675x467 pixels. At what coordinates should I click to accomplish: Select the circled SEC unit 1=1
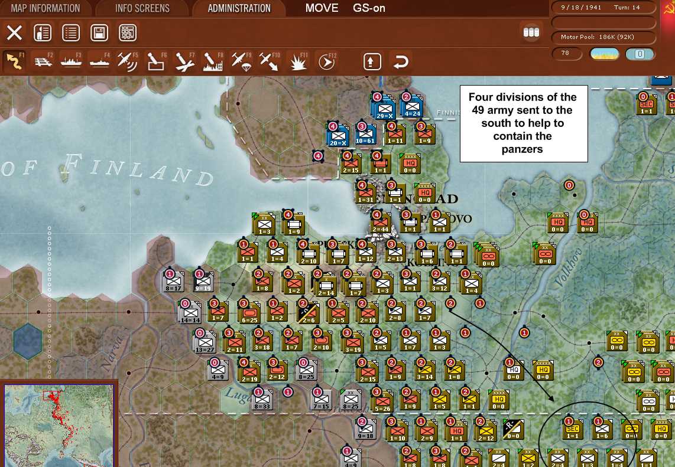tap(573, 429)
